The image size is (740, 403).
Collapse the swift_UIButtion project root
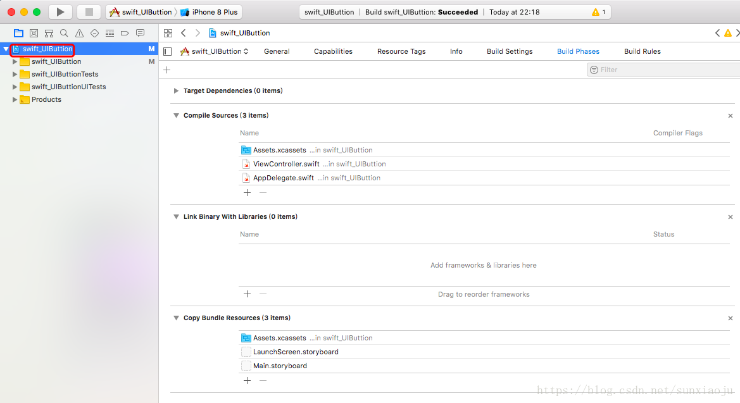[x=6, y=49]
